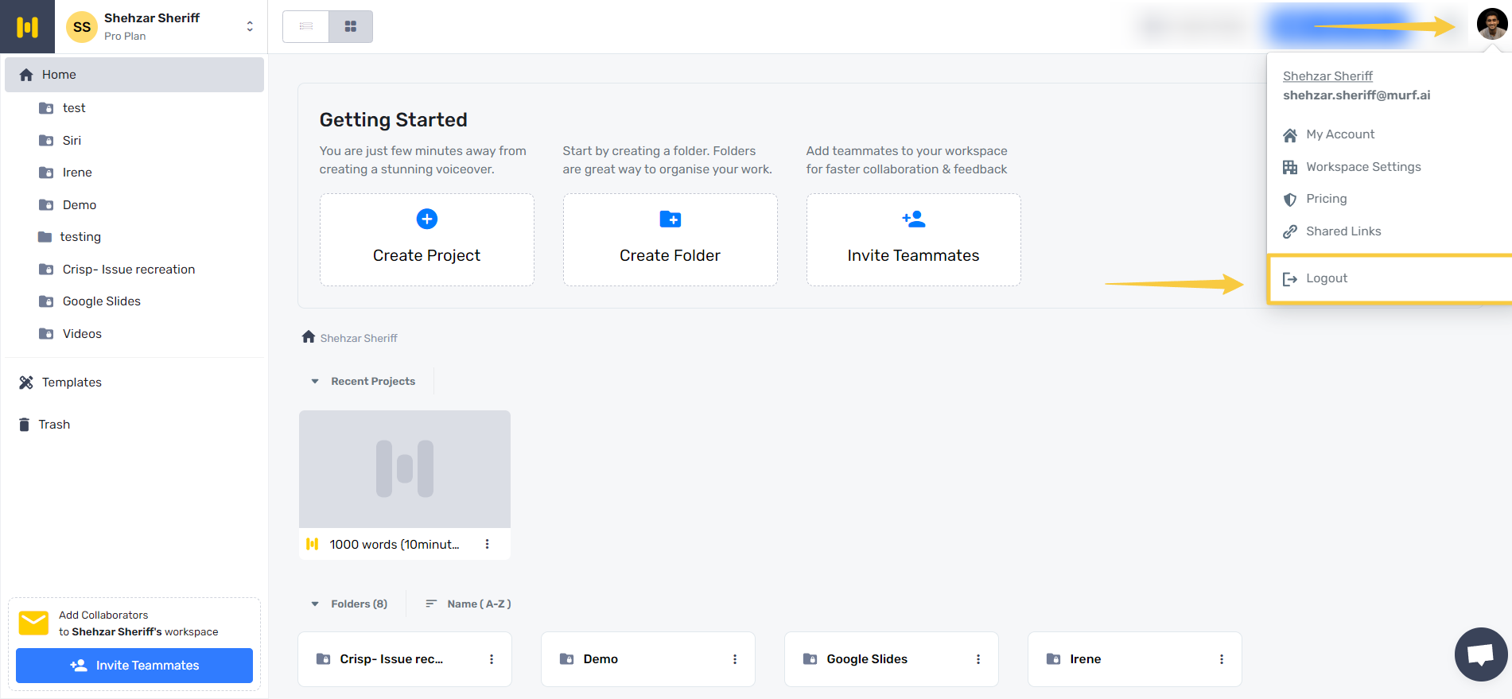This screenshot has width=1512, height=699.
Task: Click the 1000 words (10minut... project title
Action: click(395, 545)
